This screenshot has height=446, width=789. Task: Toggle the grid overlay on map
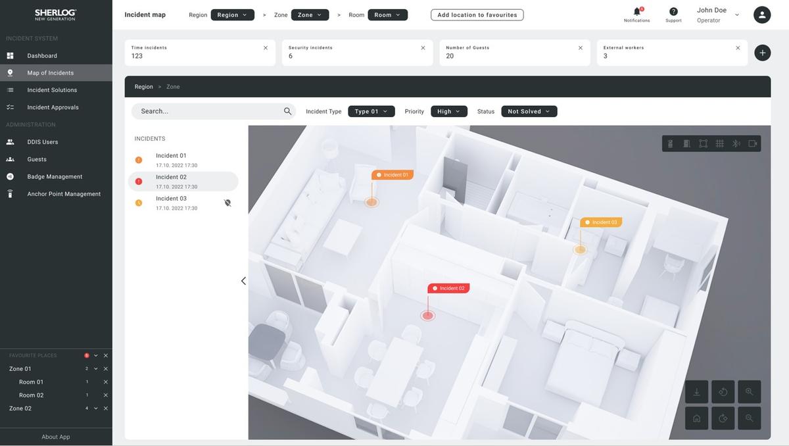[719, 143]
